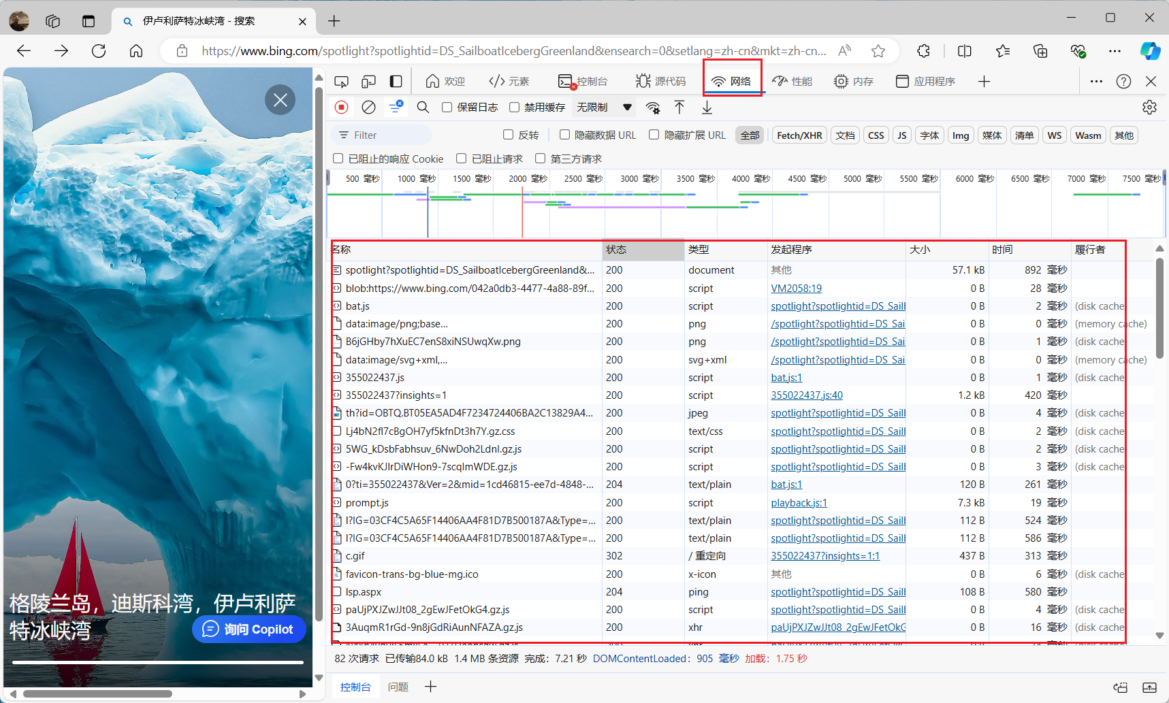This screenshot has width=1169, height=703.
Task: Add drawer tool plus icon at bottom
Action: point(430,687)
